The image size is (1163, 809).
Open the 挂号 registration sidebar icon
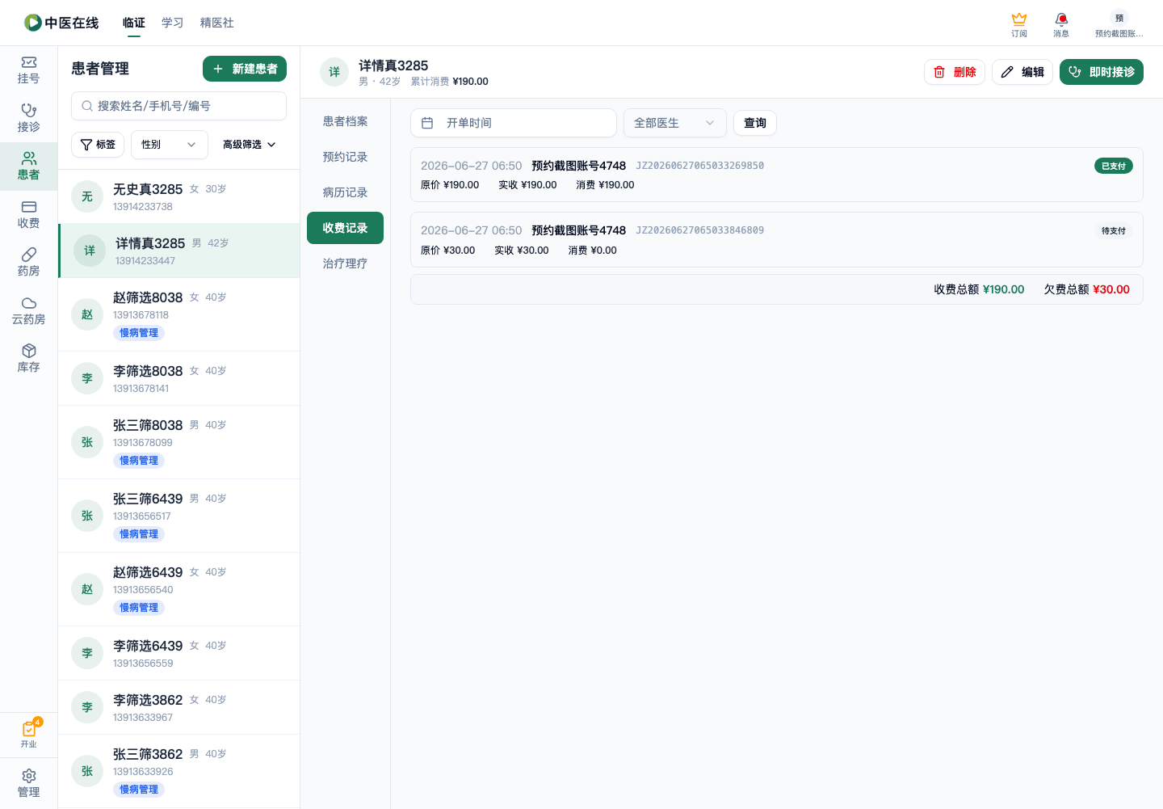pos(28,70)
